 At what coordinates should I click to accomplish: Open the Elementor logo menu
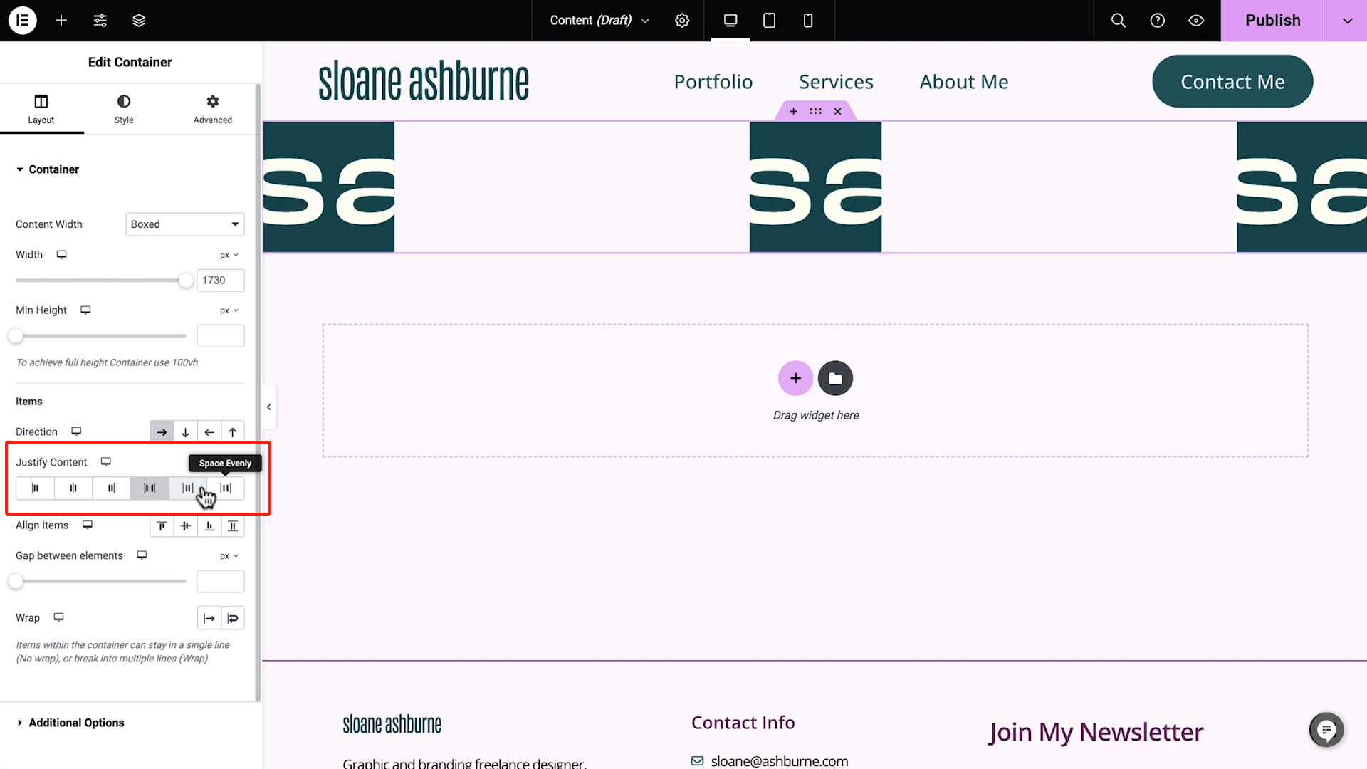[22, 20]
